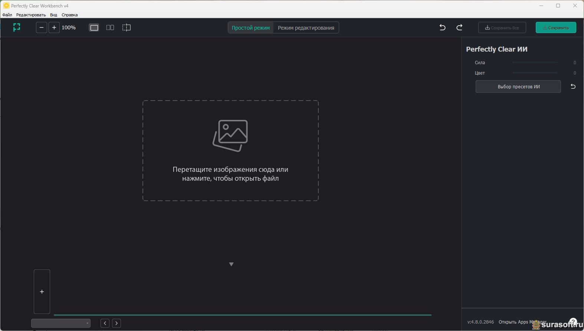Open the filmstrip filter dropdown

point(61,323)
